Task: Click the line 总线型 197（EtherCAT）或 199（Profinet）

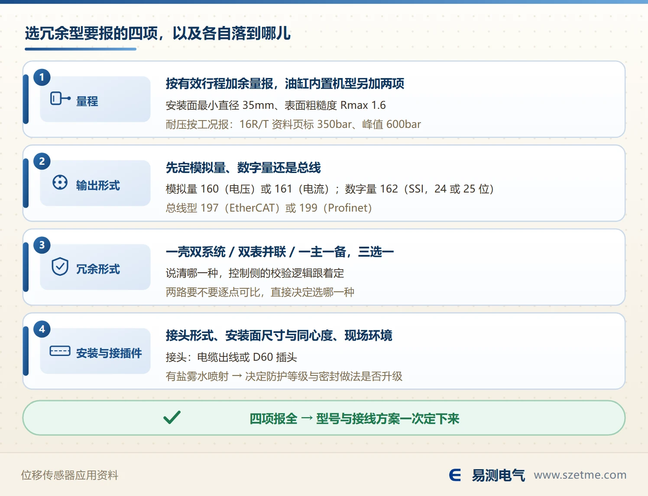Action: (x=269, y=208)
